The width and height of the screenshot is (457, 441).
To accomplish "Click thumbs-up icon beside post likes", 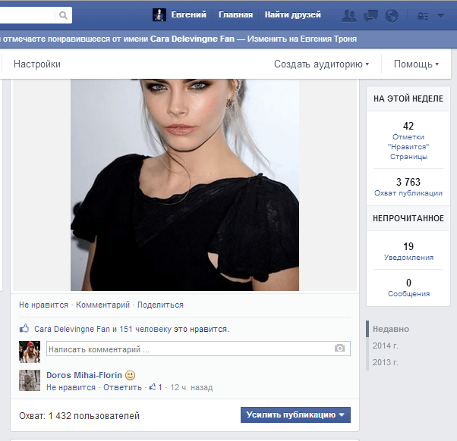I will click(x=24, y=330).
